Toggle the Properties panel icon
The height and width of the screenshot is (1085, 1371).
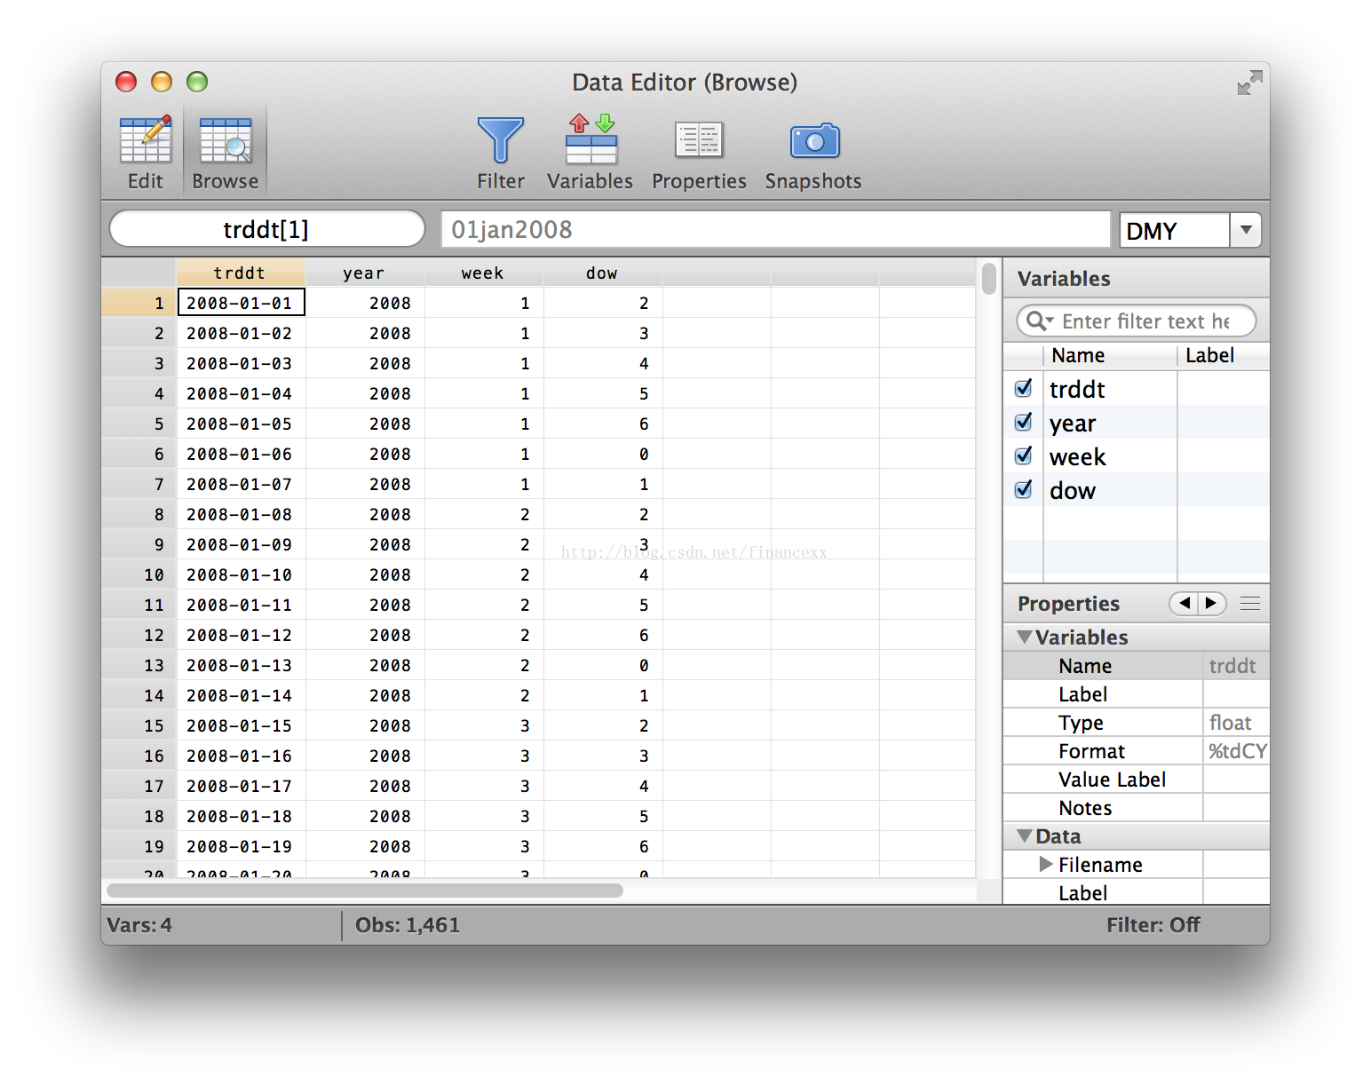tap(699, 140)
